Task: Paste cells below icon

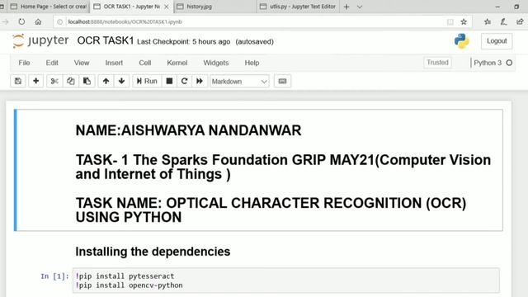Action: coord(87,81)
